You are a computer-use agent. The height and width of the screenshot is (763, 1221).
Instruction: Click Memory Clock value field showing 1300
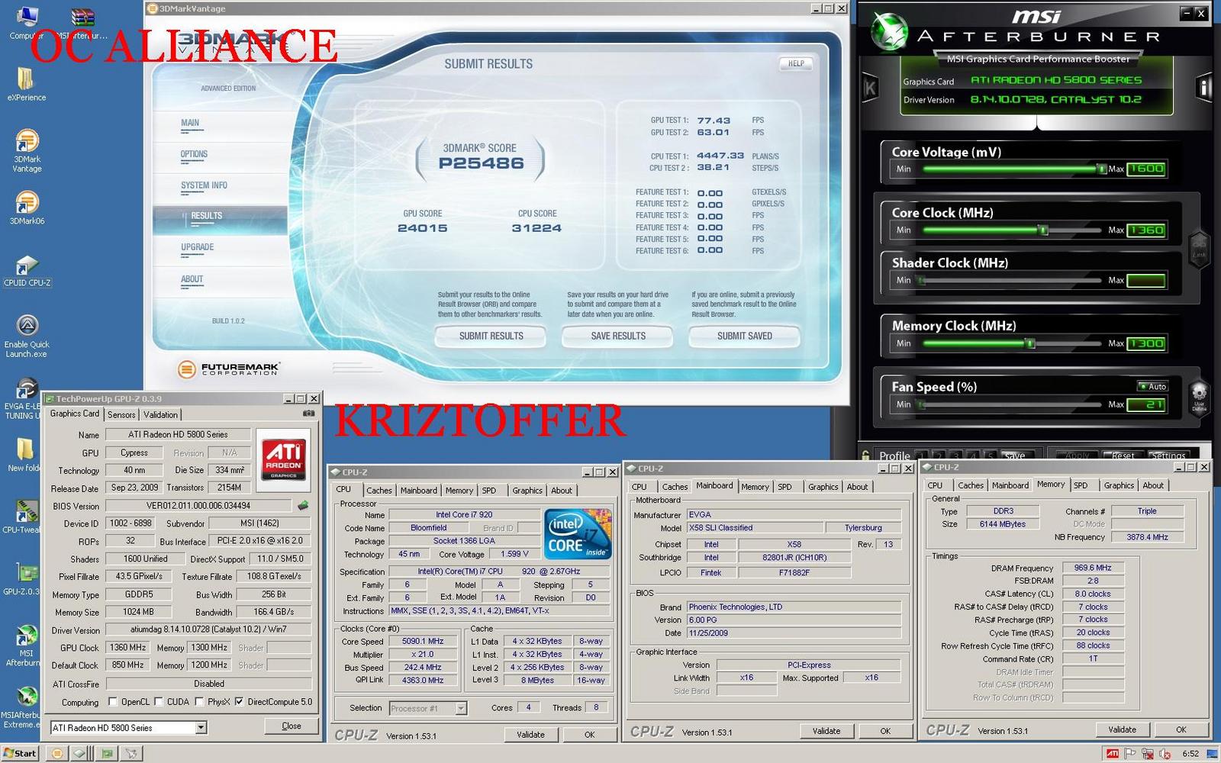(x=1146, y=343)
